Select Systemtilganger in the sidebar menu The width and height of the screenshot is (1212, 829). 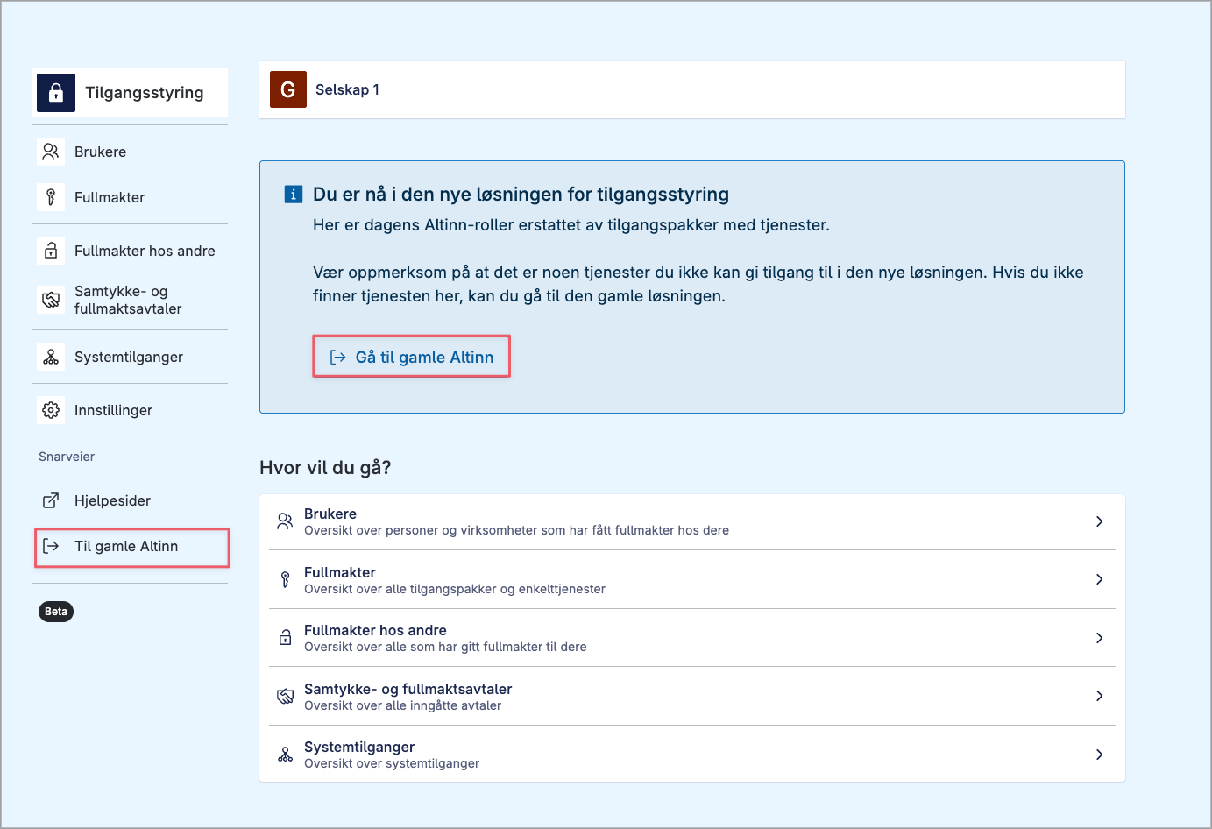pos(129,357)
